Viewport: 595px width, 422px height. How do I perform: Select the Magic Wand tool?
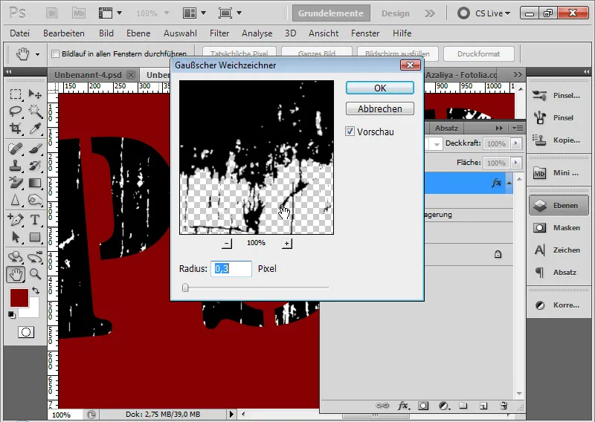pyautogui.click(x=35, y=111)
